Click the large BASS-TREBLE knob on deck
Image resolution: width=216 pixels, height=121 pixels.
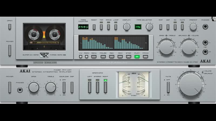167,47
